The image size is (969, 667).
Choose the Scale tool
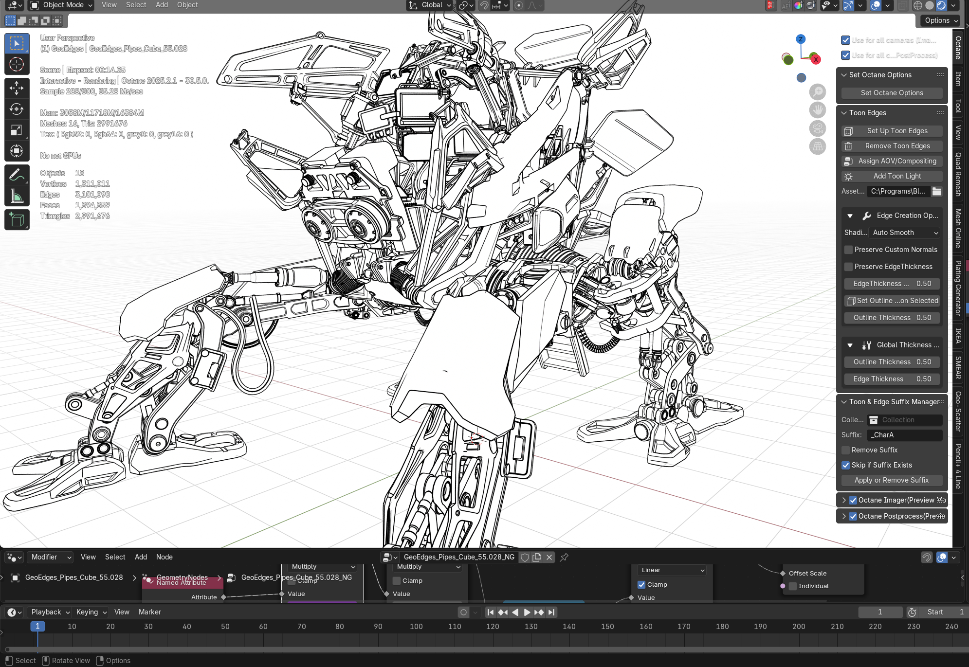tap(17, 130)
